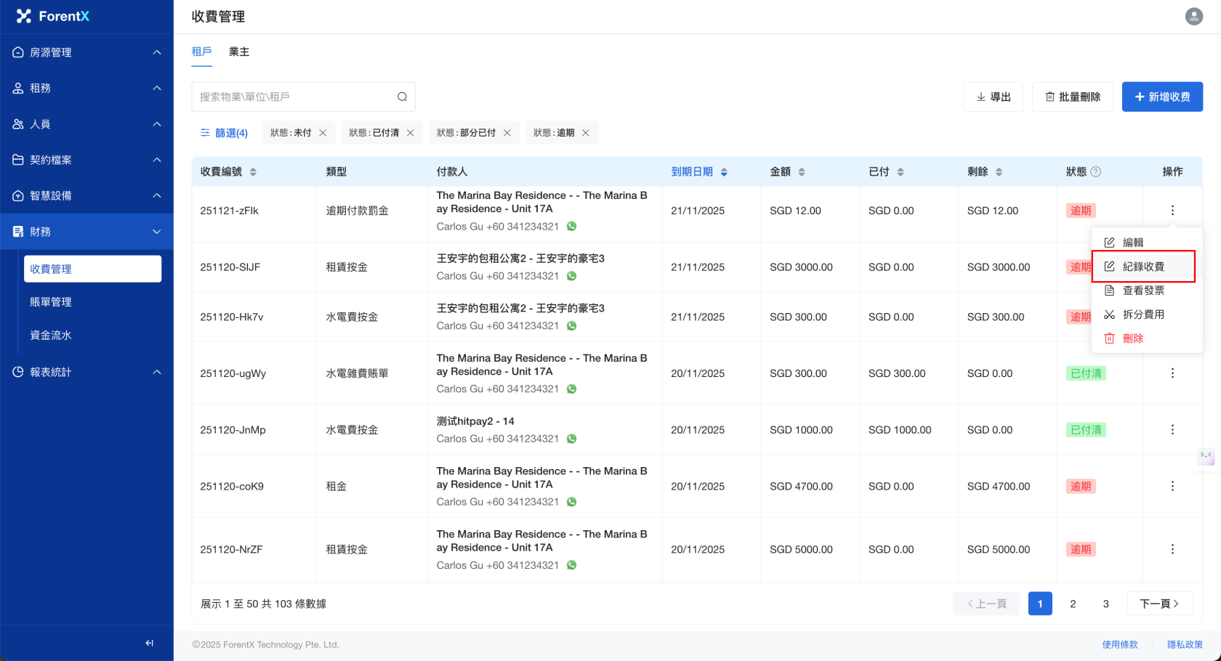The width and height of the screenshot is (1221, 661).
Task: Select 紀錄收費 from the context menu
Action: tap(1143, 267)
